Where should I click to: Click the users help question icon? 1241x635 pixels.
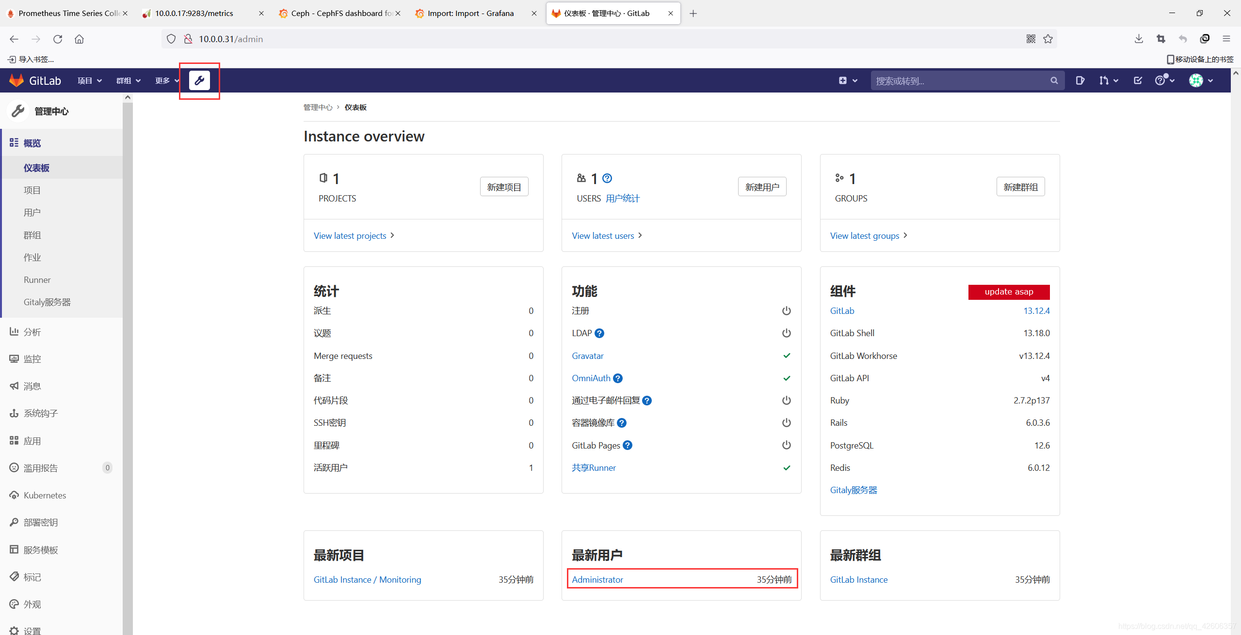click(x=607, y=178)
